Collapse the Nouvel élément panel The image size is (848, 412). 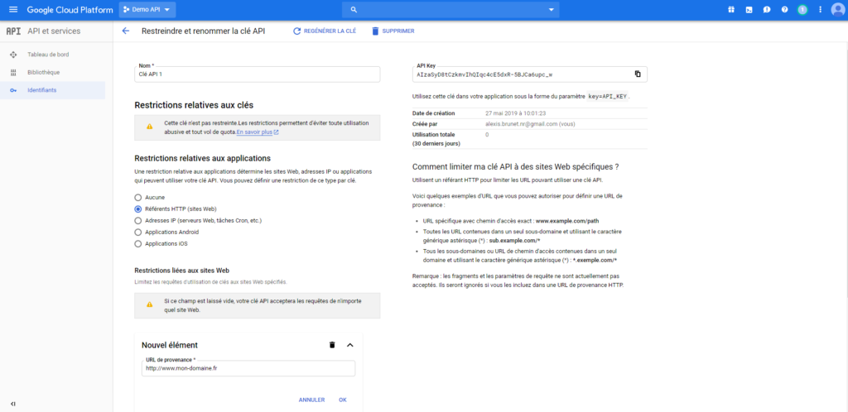pos(349,345)
